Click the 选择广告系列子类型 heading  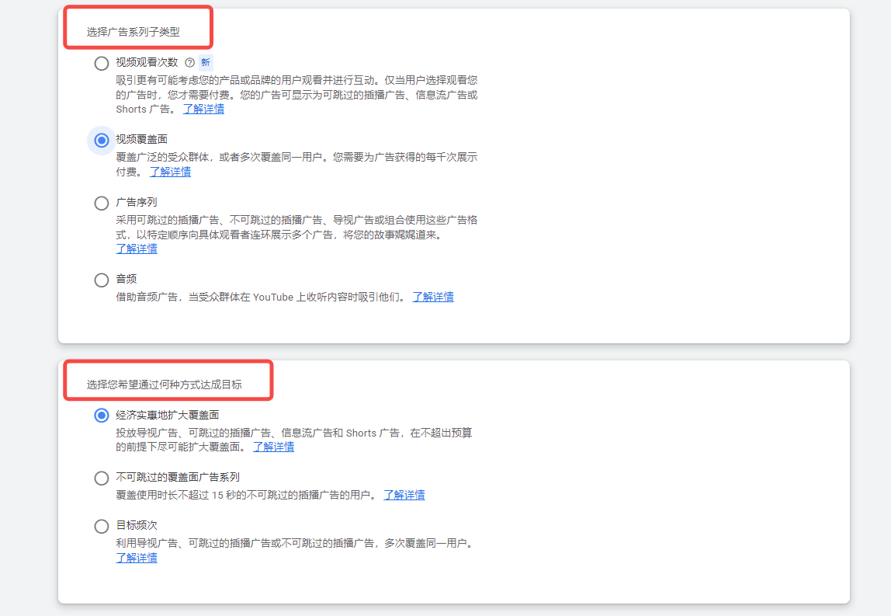(133, 32)
